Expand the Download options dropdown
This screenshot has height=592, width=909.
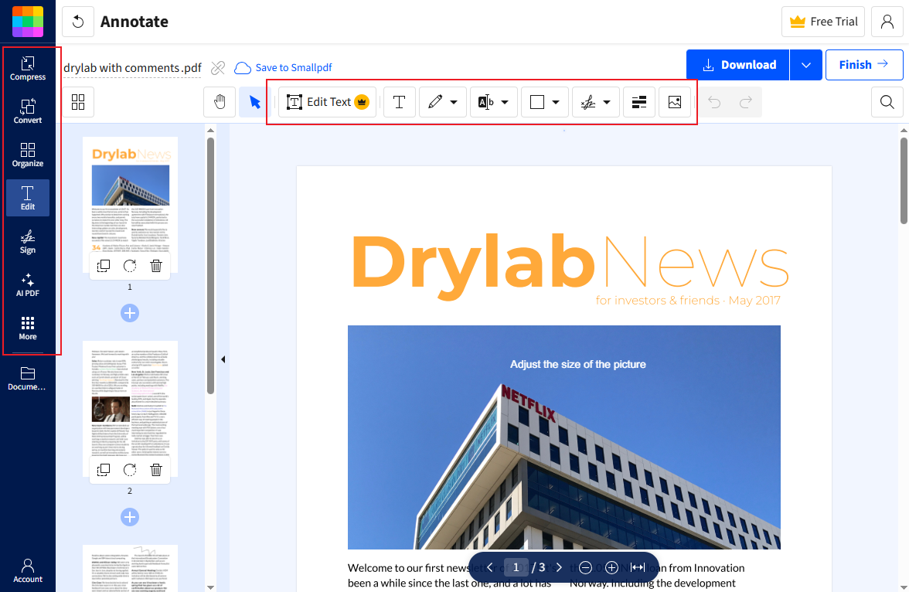(x=805, y=65)
